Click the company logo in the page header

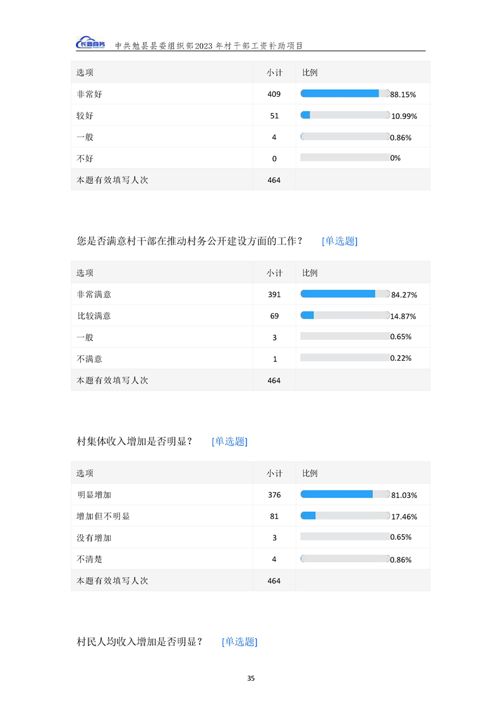tap(91, 43)
